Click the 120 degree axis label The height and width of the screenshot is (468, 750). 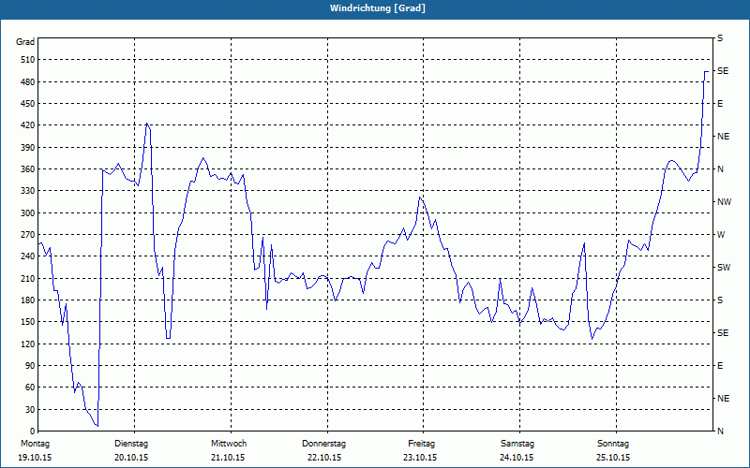point(28,344)
